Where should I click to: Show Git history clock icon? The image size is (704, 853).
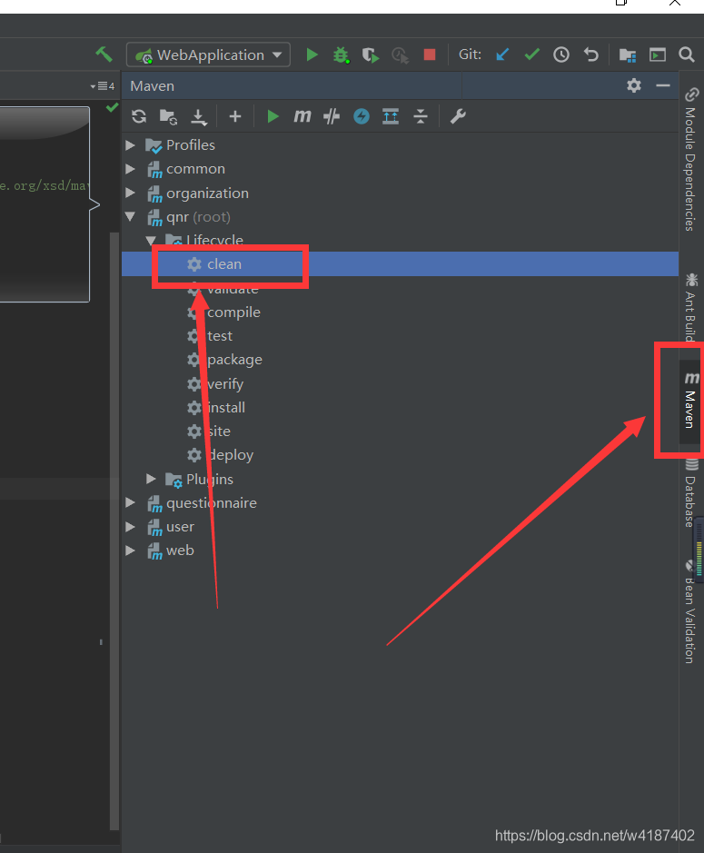coord(560,55)
